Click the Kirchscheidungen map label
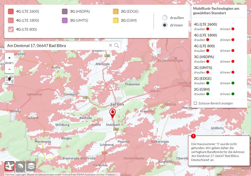This screenshot has width=251, height=176. pyautogui.click(x=170, y=61)
